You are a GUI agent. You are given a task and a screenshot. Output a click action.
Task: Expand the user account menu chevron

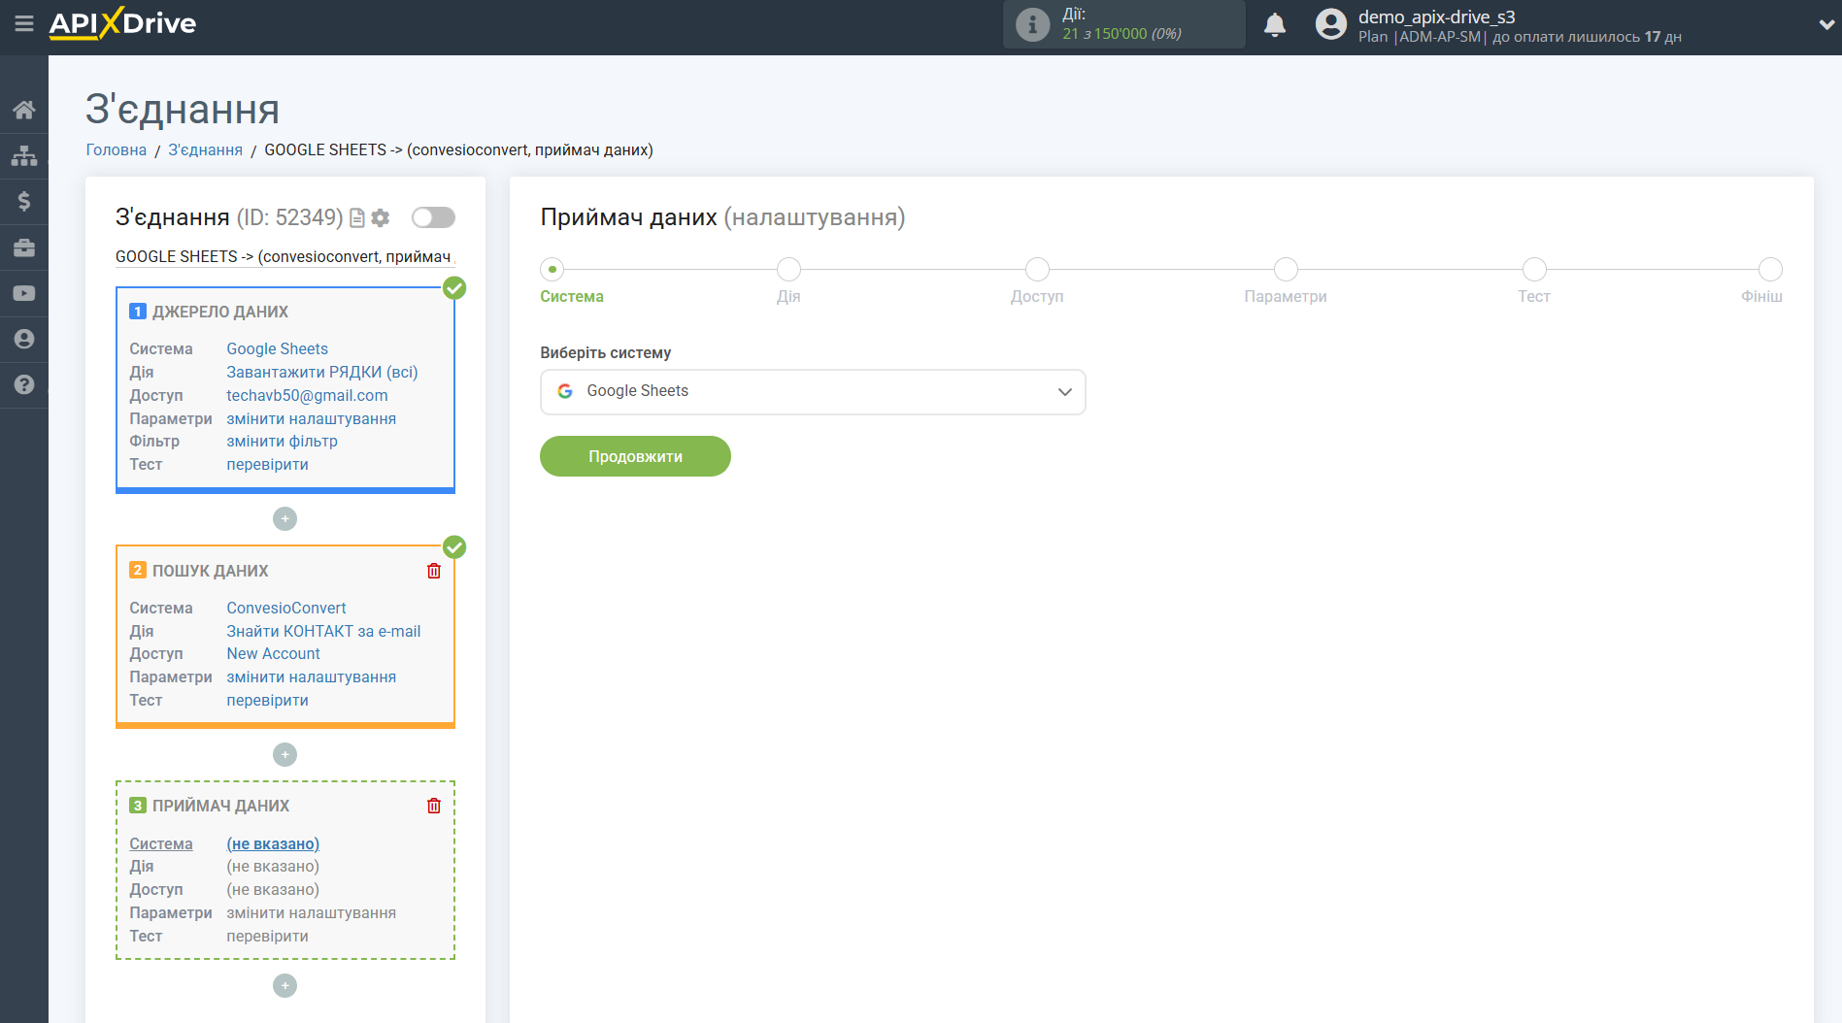tap(1825, 25)
